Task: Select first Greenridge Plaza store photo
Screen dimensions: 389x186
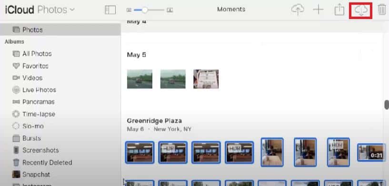Action: (140, 152)
